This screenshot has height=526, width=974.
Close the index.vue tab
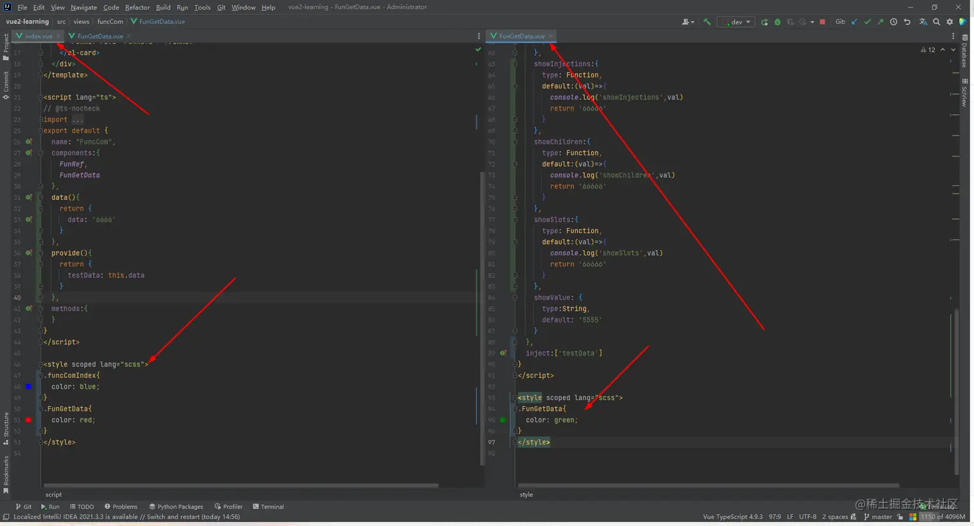pyautogui.click(x=58, y=36)
